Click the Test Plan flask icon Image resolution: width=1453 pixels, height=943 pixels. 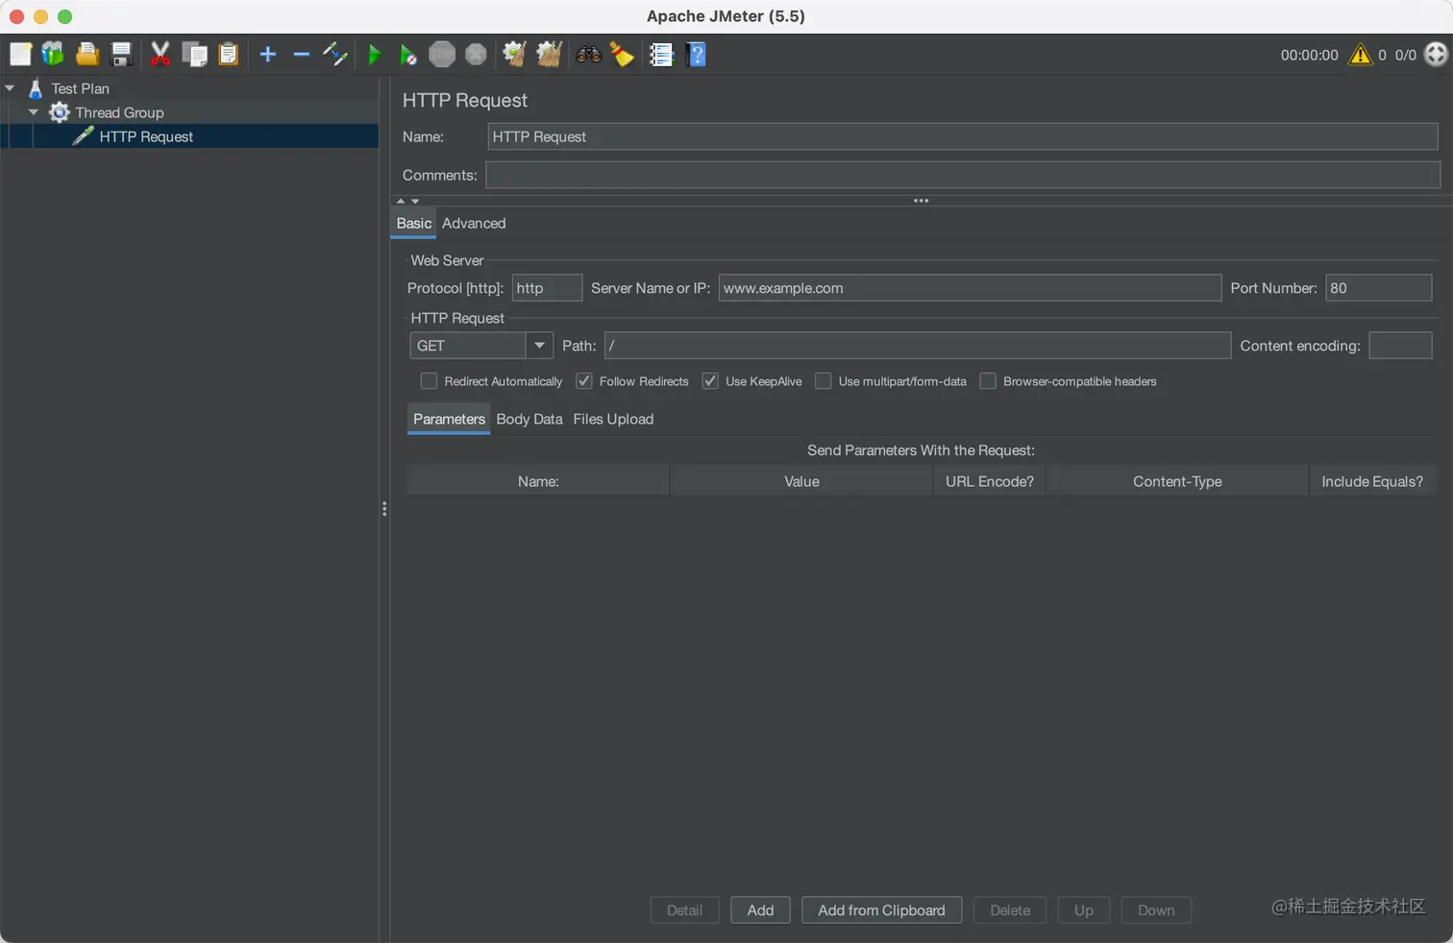click(x=36, y=88)
